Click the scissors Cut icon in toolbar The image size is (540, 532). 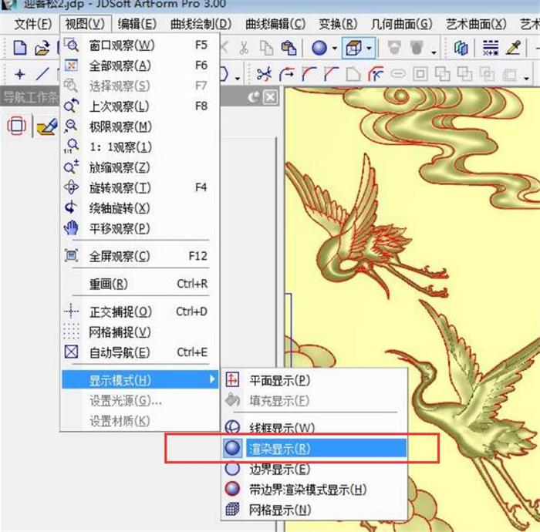pyautogui.click(x=244, y=48)
